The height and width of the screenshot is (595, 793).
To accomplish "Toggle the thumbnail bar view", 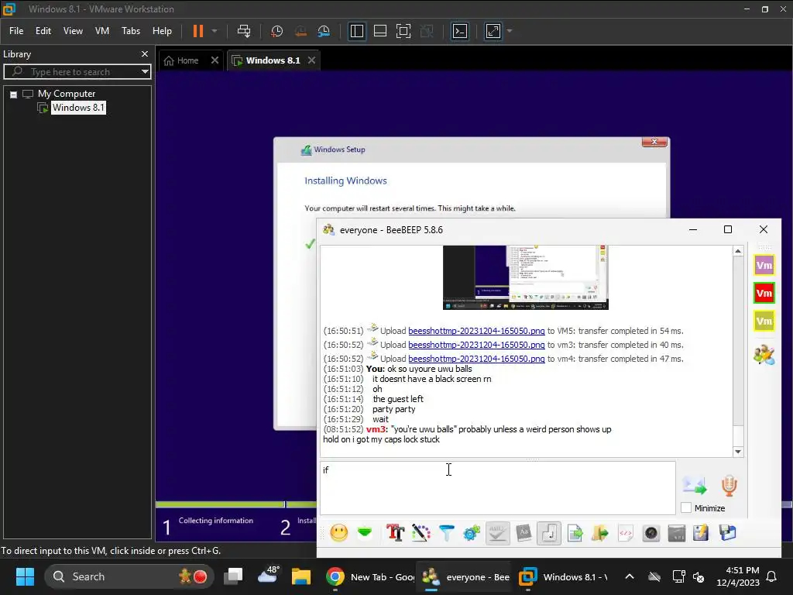I will coord(379,31).
